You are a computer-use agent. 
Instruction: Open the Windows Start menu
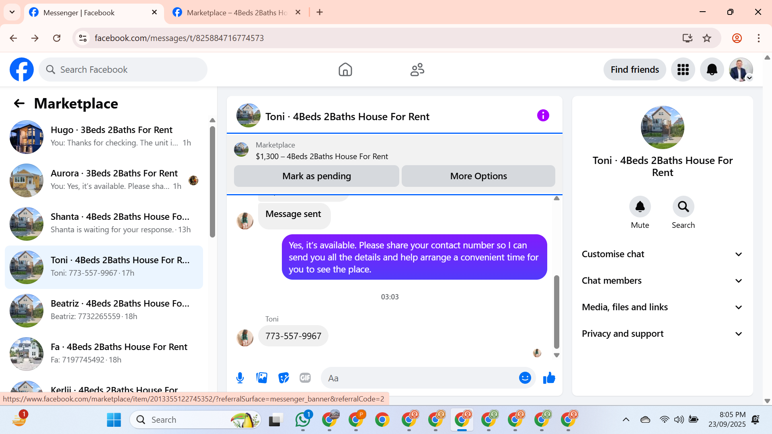pyautogui.click(x=114, y=420)
